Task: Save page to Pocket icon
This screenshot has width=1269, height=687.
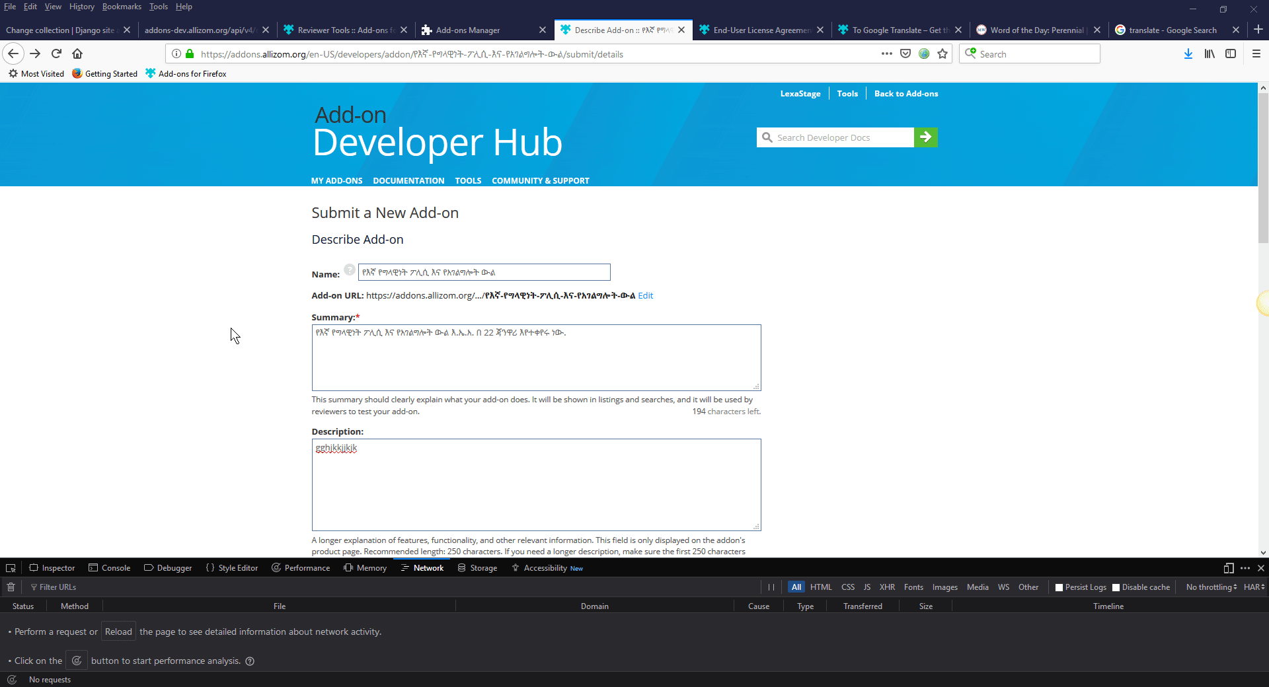Action: click(x=905, y=54)
